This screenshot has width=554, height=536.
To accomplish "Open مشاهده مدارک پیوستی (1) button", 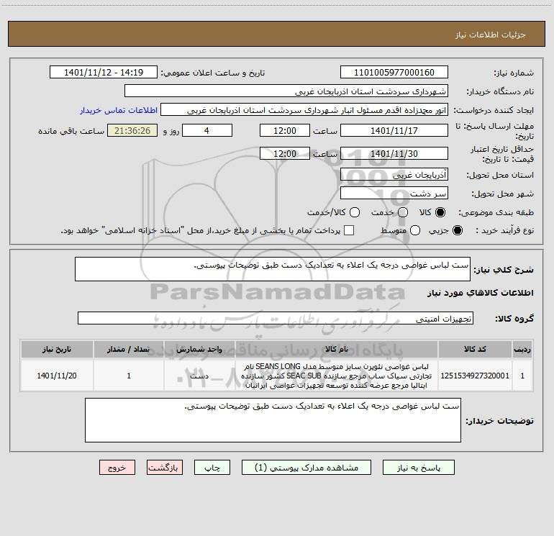I will pyautogui.click(x=306, y=468).
